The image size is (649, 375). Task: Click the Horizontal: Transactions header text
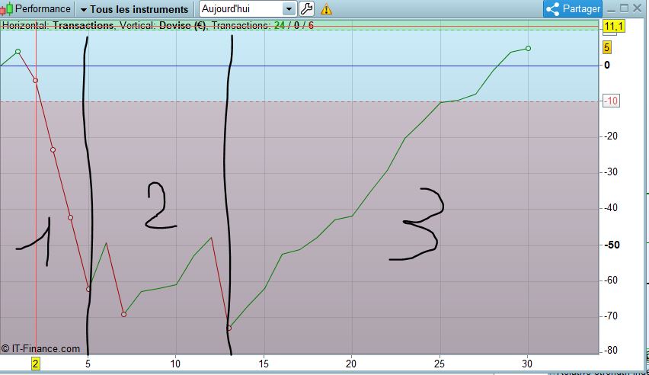[x=59, y=25]
